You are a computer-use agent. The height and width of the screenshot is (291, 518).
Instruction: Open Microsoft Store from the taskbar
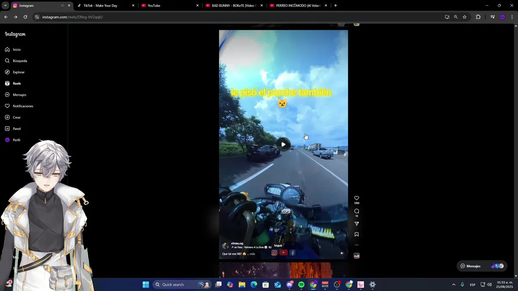click(266, 285)
